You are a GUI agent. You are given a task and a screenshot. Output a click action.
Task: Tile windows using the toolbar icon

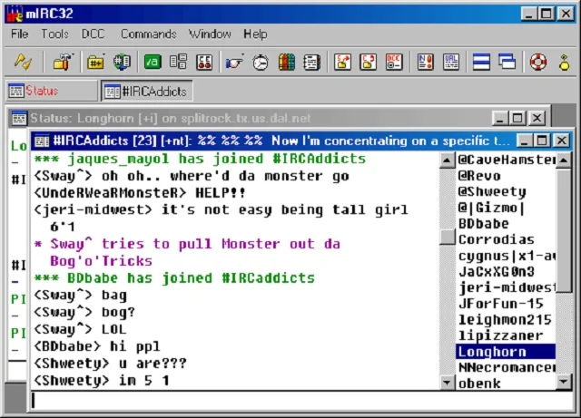pyautogui.click(x=481, y=63)
